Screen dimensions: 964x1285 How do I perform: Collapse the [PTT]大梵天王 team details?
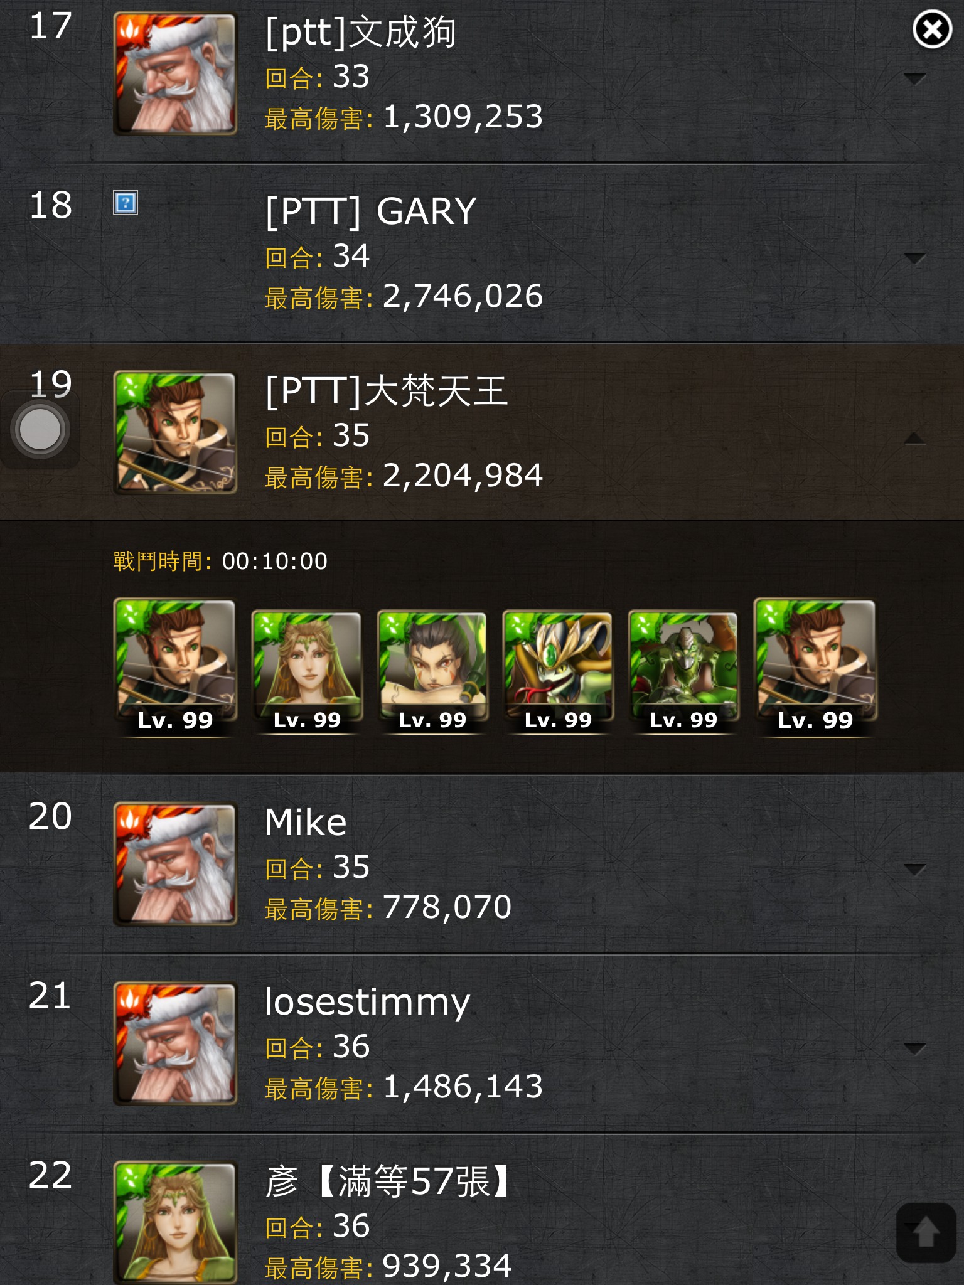click(x=914, y=438)
